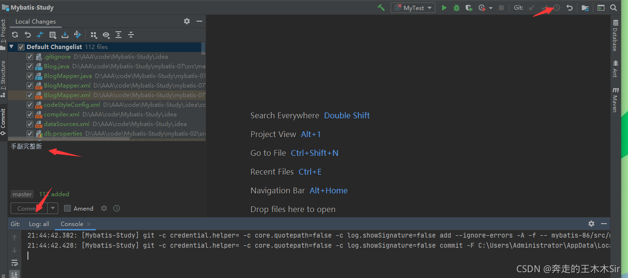Click the grey Stop square button

pos(501,8)
